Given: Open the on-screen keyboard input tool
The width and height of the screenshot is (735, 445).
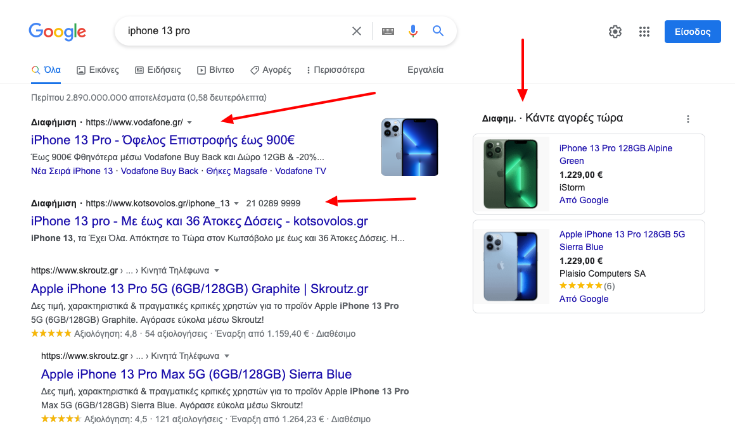Looking at the screenshot, I should click(388, 32).
